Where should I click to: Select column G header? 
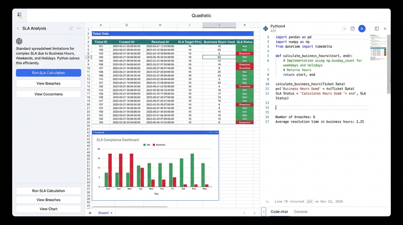point(127,25)
